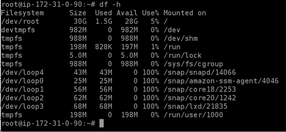Click the 828K used value
The image size is (286, 132).
tap(104, 47)
